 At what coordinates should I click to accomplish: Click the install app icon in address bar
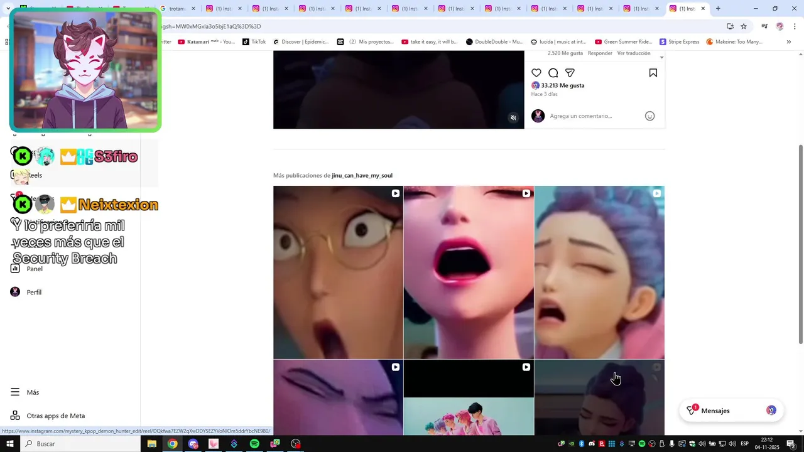730,26
